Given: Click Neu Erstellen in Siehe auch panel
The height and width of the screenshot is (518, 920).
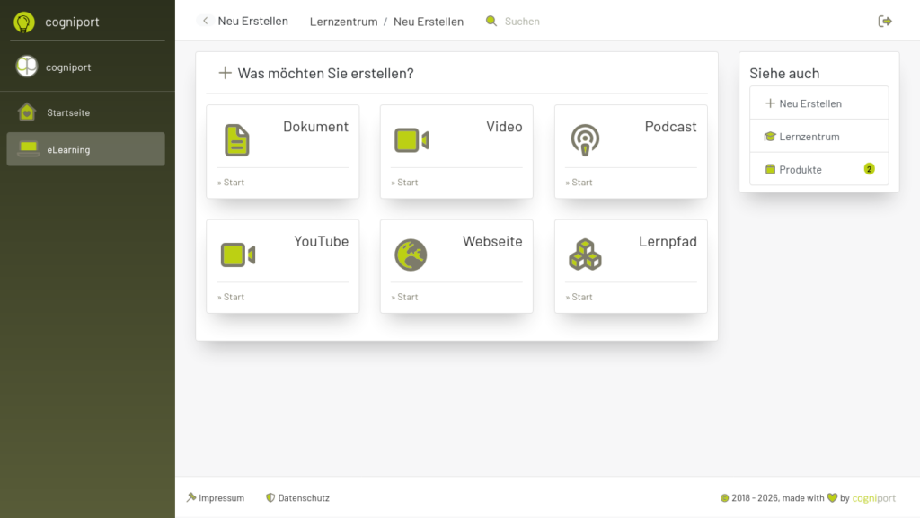Looking at the screenshot, I should point(809,103).
